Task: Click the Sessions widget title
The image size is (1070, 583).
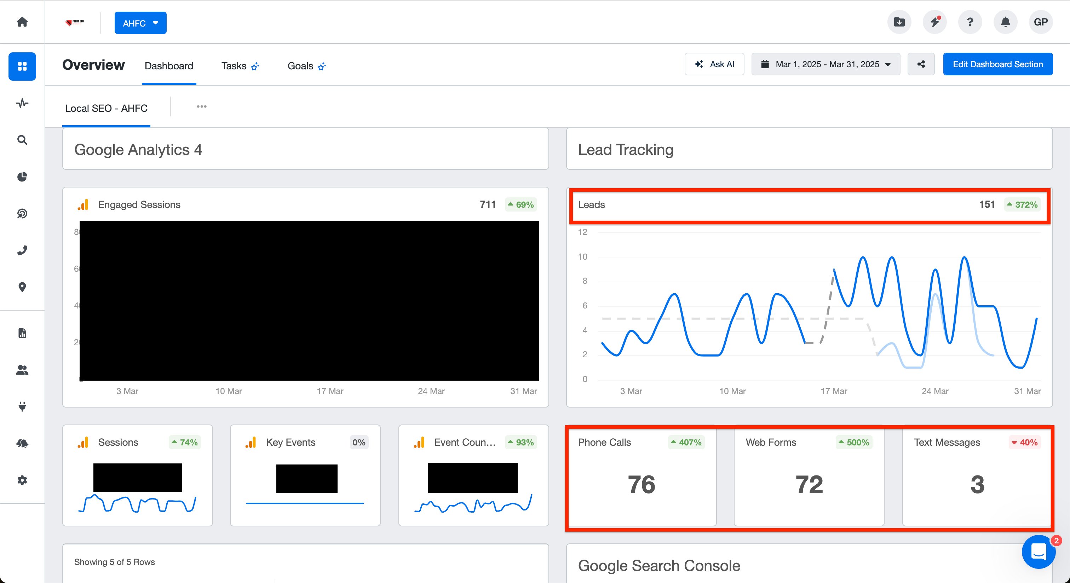Action: 119,443
